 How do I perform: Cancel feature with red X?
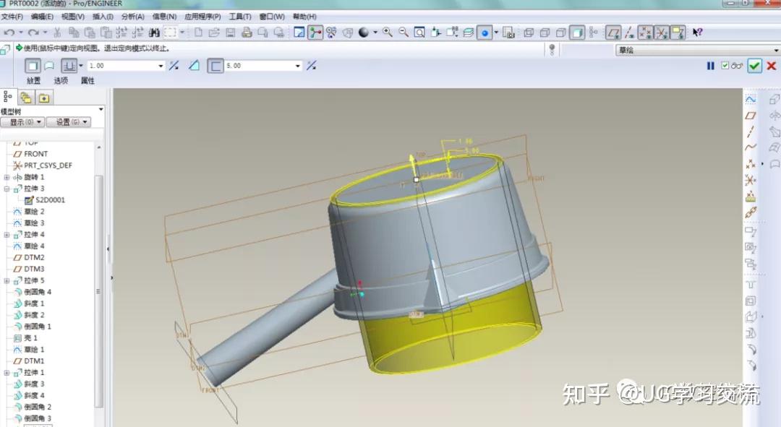coord(772,66)
